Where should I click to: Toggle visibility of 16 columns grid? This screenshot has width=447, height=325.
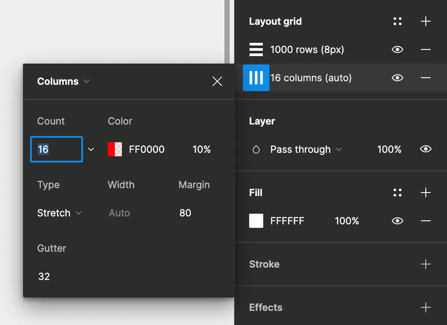[398, 78]
